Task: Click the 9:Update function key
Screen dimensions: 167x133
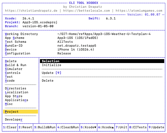Action: tap(156, 127)
